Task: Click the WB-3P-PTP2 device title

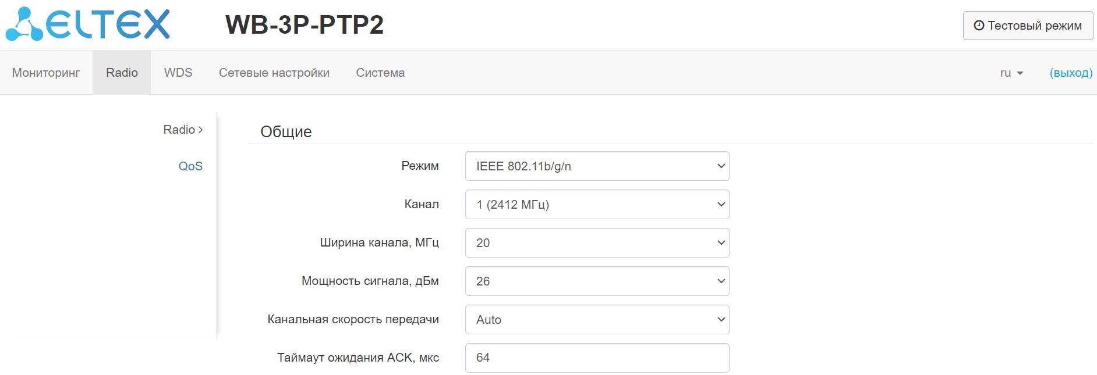Action: pos(305,24)
